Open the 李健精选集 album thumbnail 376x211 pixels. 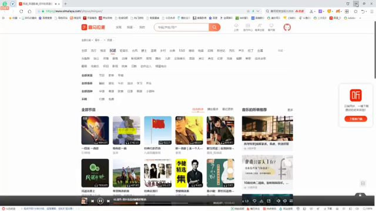[x=189, y=173]
